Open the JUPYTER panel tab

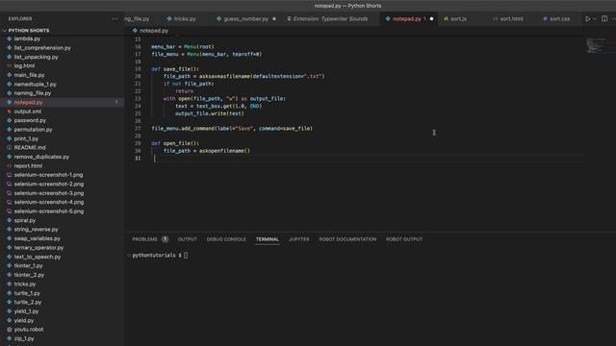[x=299, y=239]
